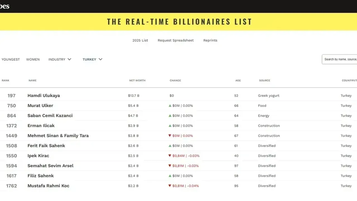Click the Forbes logo in header
The width and height of the screenshot is (357, 201).
tap(4, 6)
